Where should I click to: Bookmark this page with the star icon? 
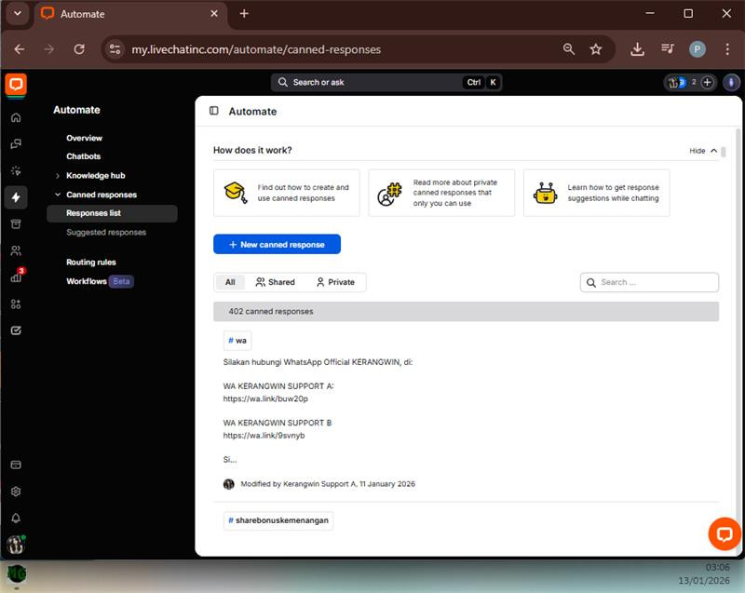tap(596, 49)
